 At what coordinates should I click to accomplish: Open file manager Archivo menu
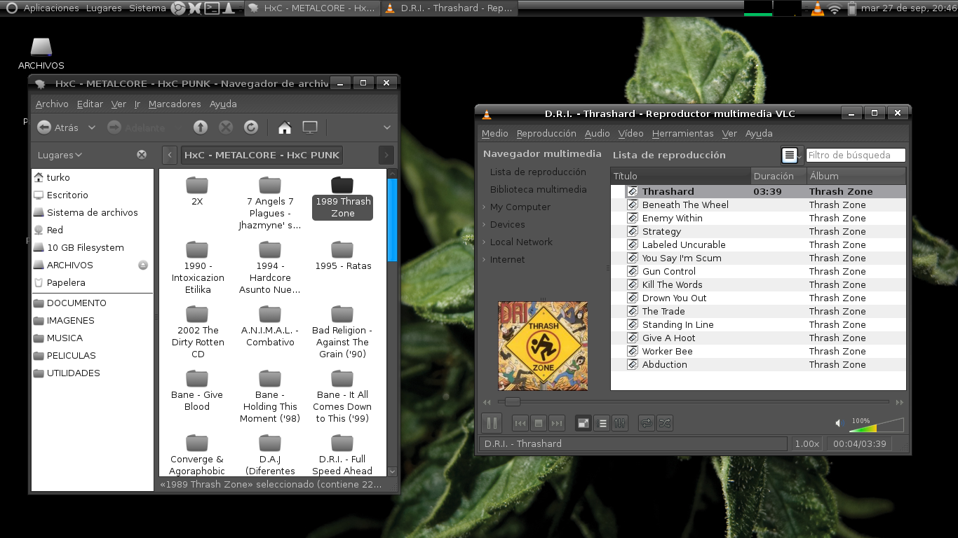click(x=52, y=104)
